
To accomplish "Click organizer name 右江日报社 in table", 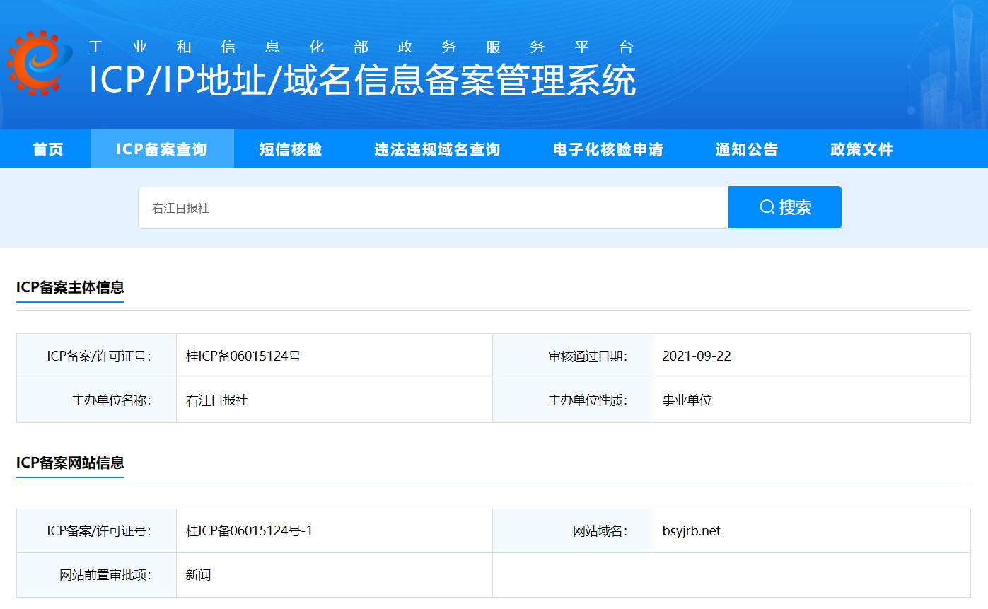I will (x=217, y=400).
